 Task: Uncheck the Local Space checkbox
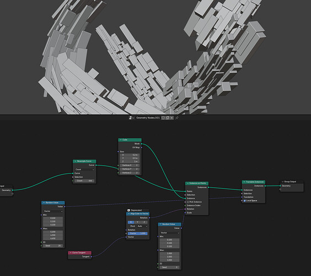point(245,201)
